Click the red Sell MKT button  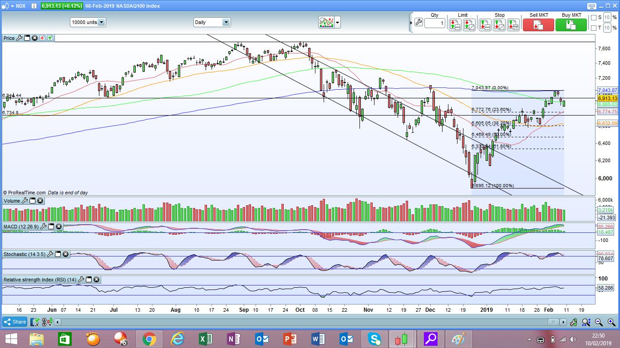(x=538, y=24)
